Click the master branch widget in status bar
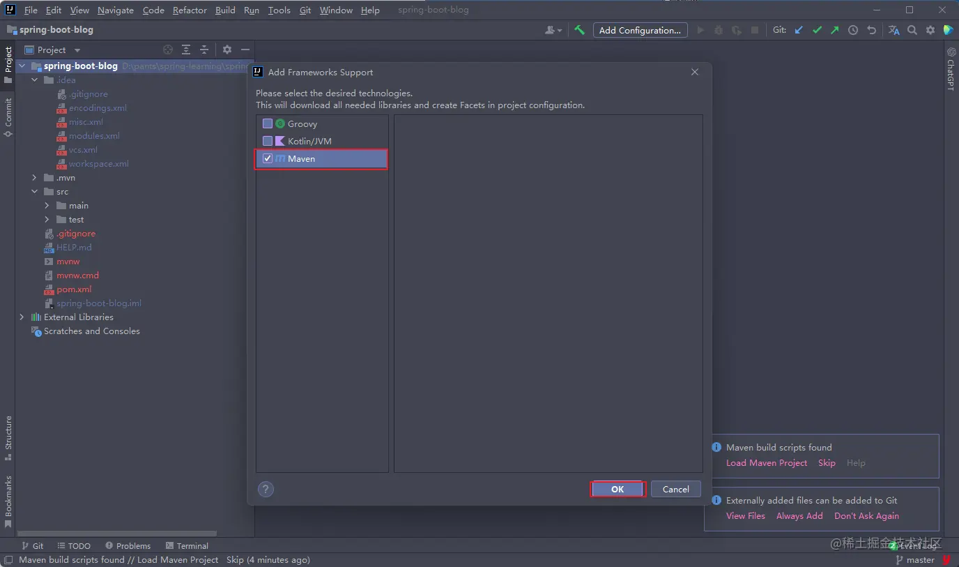Viewport: 959px width, 567px height. click(915, 559)
